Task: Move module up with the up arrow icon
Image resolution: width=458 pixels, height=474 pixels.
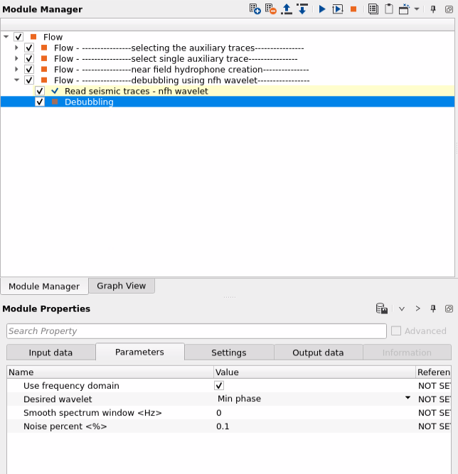Action: [287, 9]
